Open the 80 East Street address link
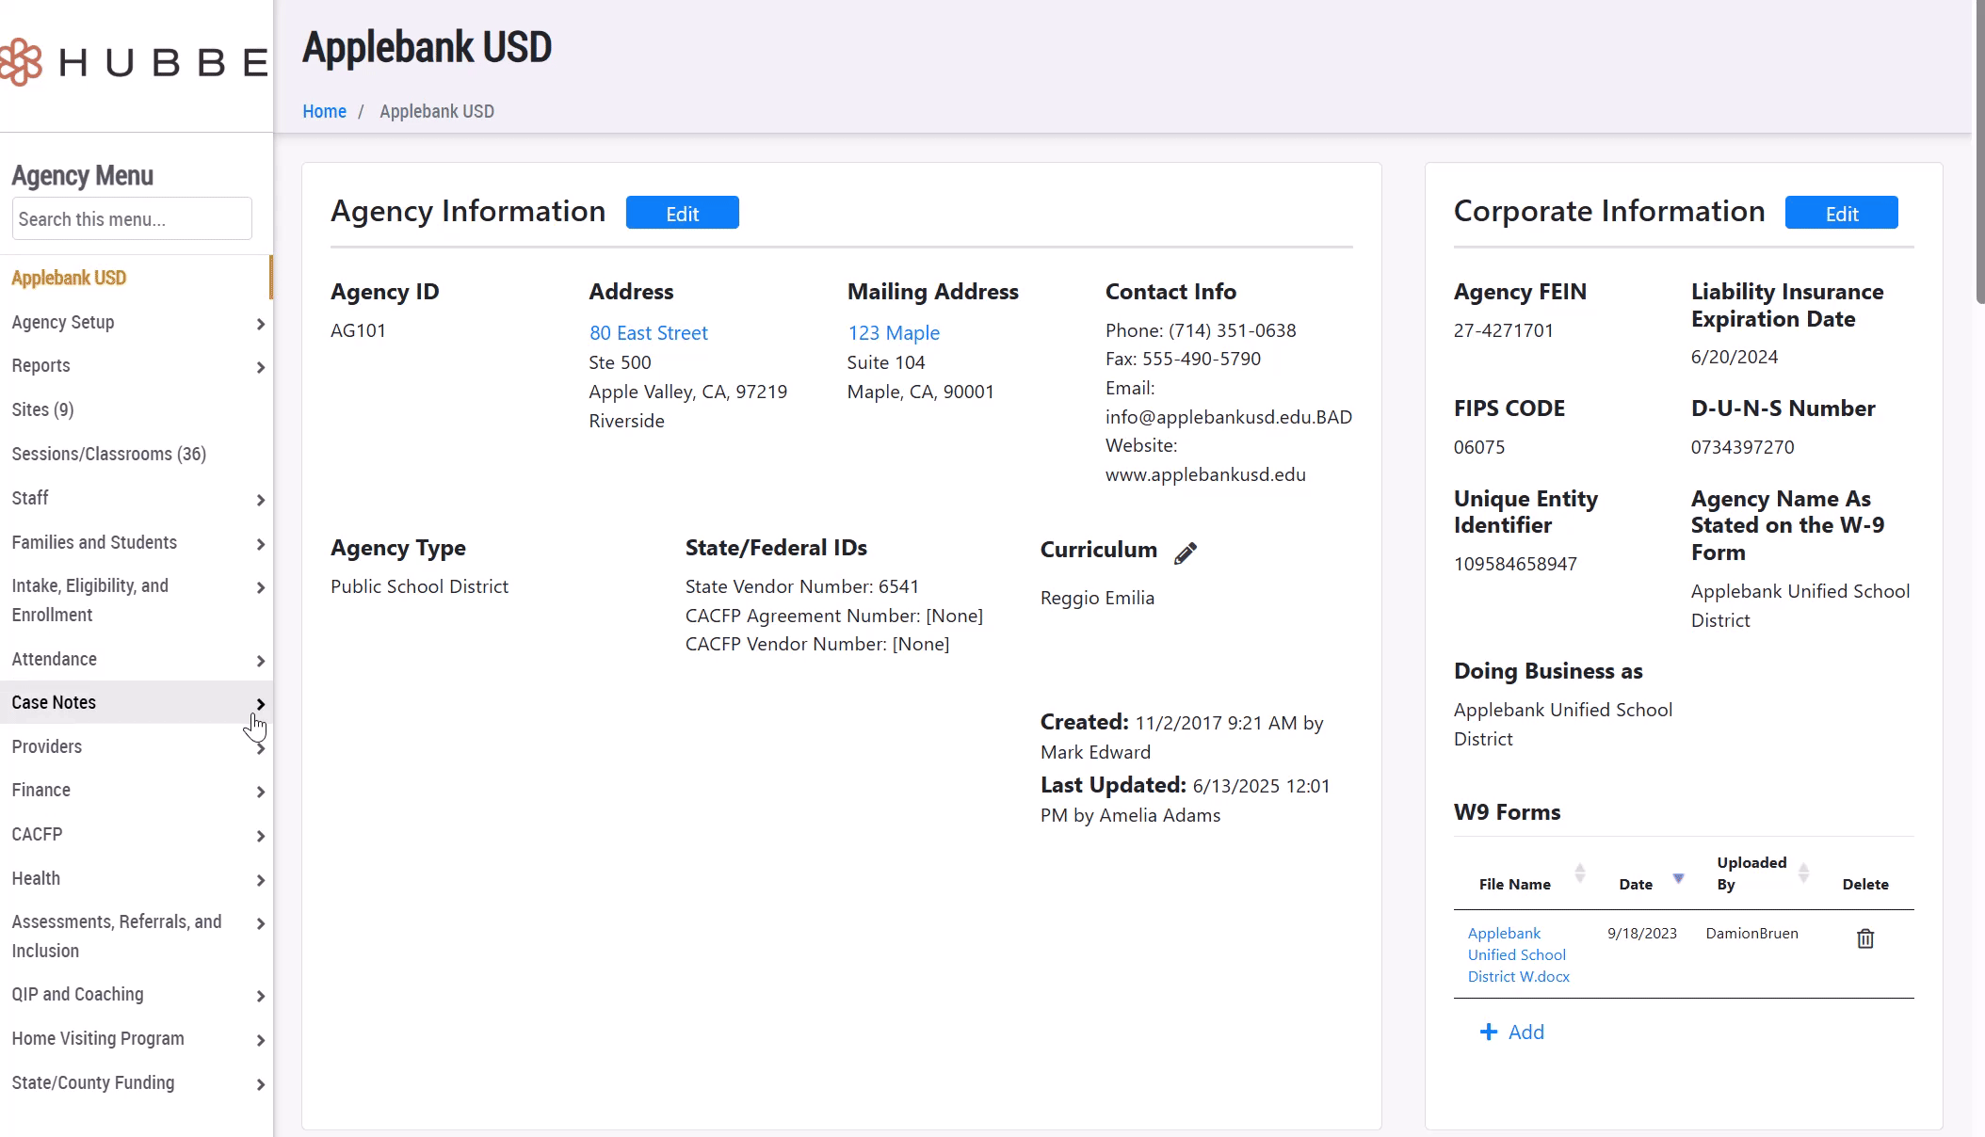 pyautogui.click(x=648, y=332)
